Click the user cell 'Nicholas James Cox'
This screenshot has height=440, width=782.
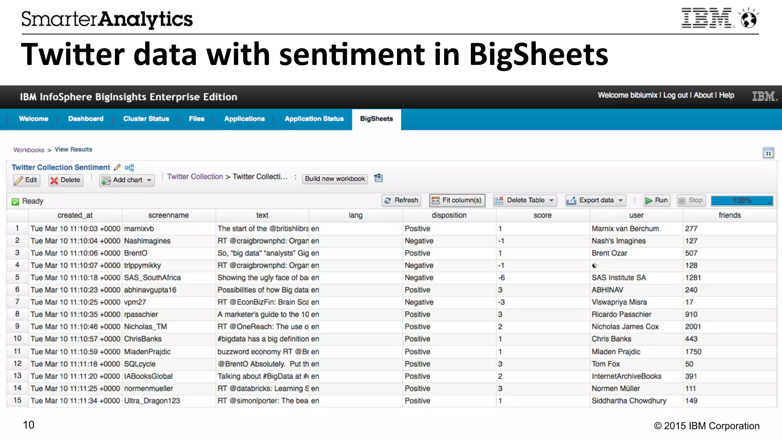point(636,327)
